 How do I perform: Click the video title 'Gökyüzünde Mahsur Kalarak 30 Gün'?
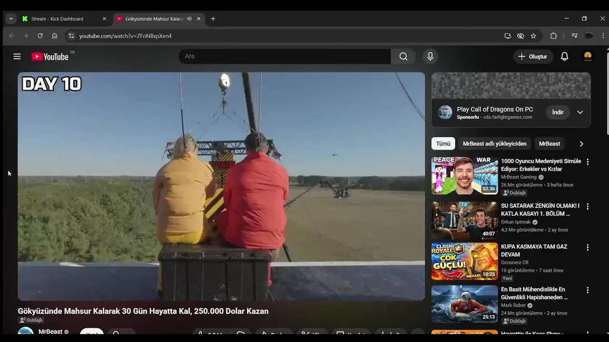(143, 311)
